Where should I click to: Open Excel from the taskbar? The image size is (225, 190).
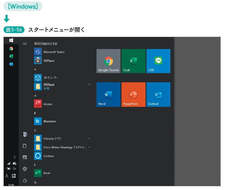11,56
